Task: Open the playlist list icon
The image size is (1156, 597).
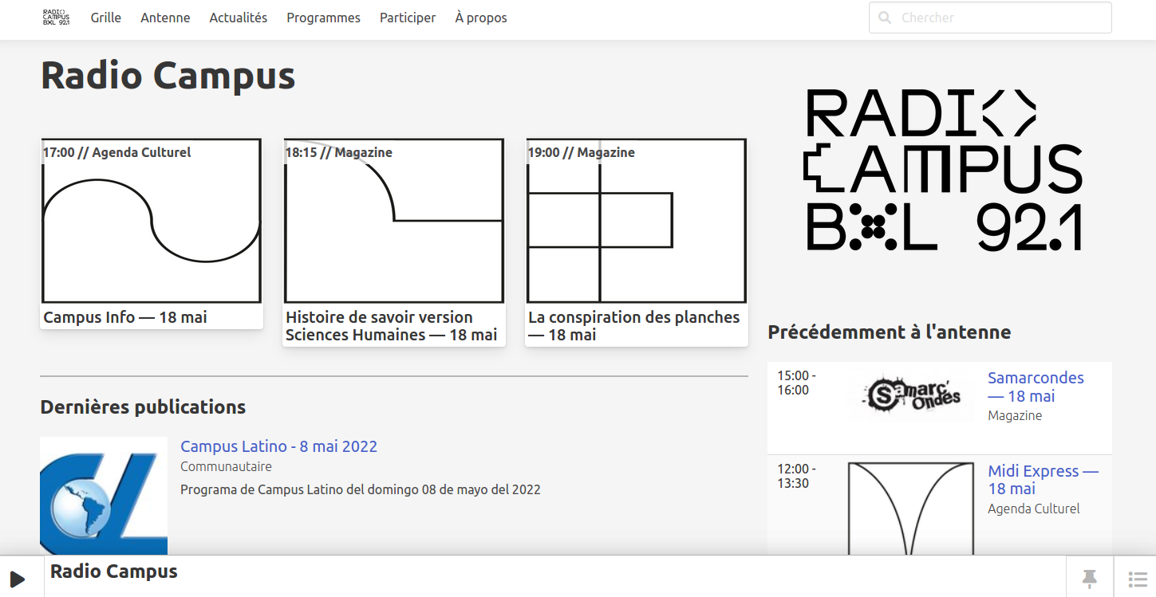Action: [x=1137, y=579]
